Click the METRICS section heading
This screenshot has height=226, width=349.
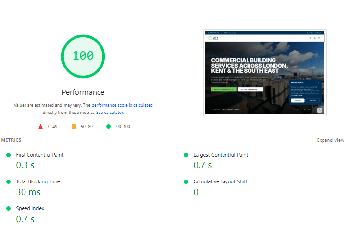coord(11,140)
